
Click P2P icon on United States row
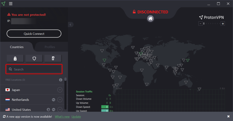click(54, 110)
